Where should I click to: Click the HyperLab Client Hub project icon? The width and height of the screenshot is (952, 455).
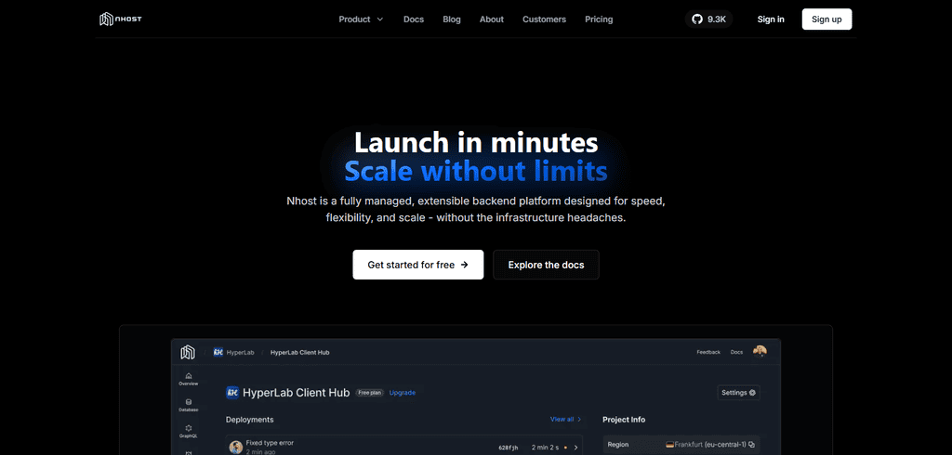point(231,393)
